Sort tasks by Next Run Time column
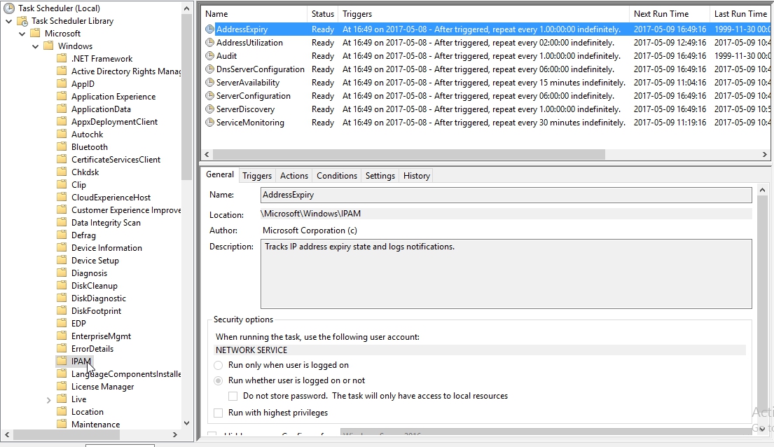 (x=661, y=14)
